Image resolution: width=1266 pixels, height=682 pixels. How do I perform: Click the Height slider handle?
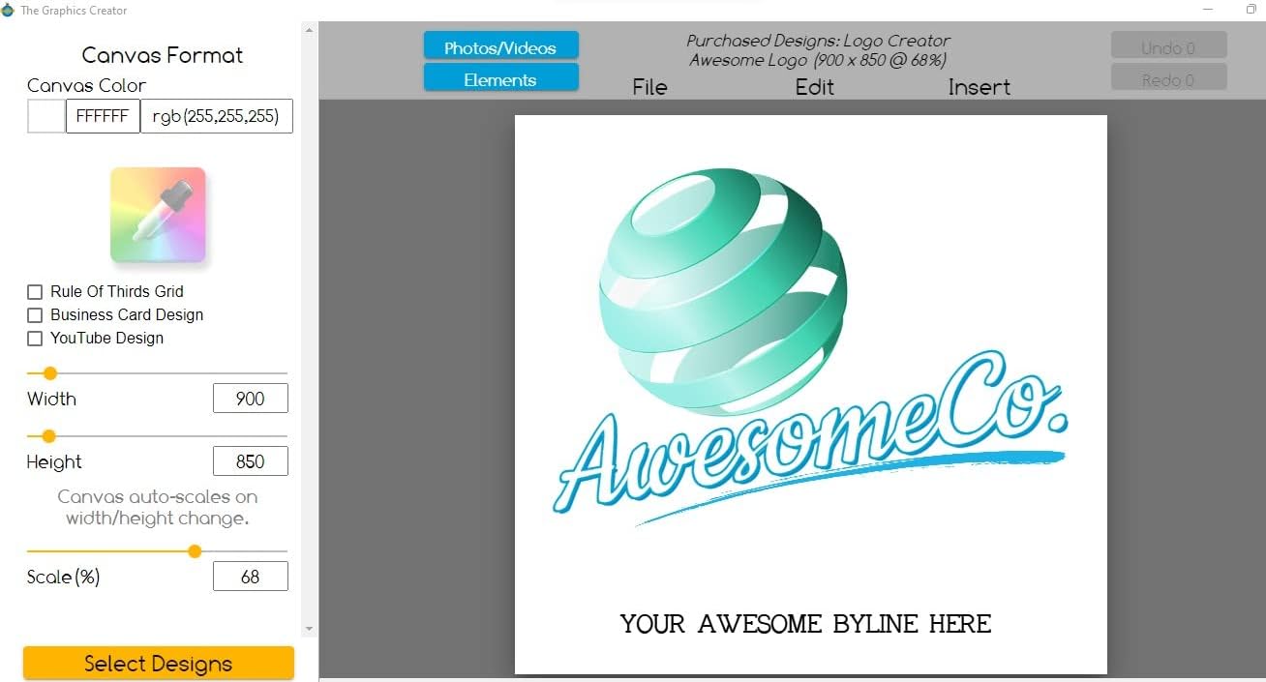(x=49, y=436)
